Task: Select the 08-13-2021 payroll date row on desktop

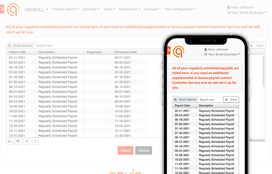Action: coord(85,87)
